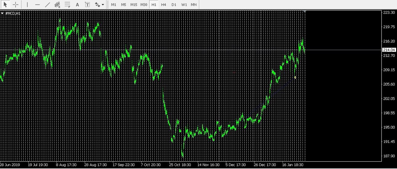Select the cursor arrow tool
The height and width of the screenshot is (169, 397).
point(5,5)
